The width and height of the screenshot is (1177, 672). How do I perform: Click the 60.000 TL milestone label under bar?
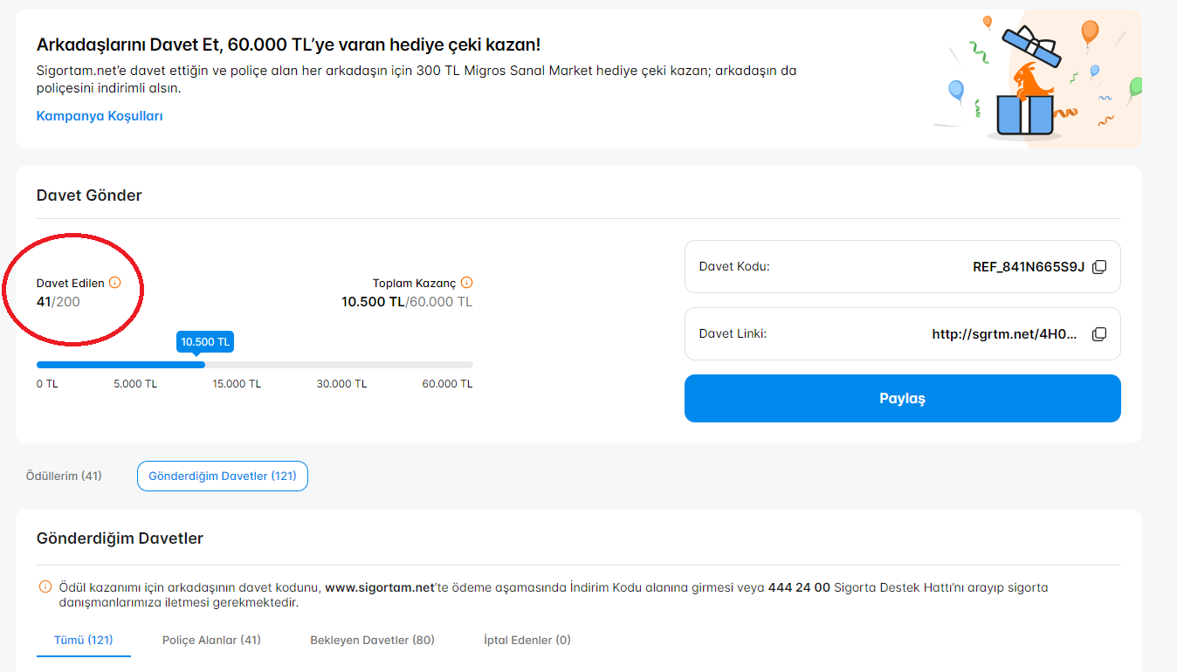[447, 384]
